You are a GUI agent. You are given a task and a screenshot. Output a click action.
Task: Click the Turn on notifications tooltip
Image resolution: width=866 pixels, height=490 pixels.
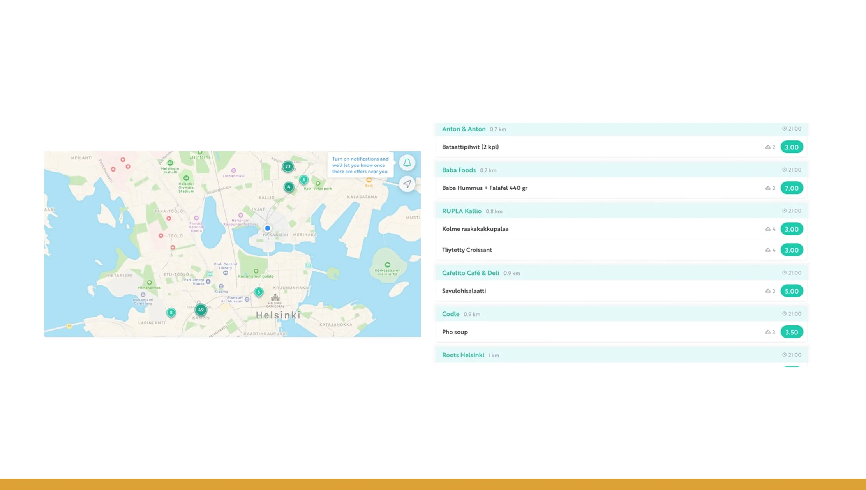(360, 165)
